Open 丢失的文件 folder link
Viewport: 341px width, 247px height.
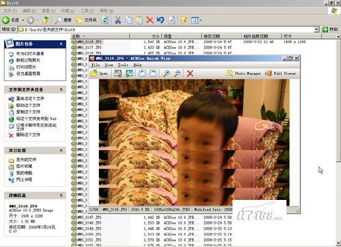(26, 160)
